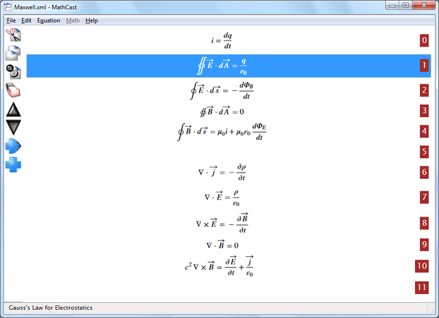The height and width of the screenshot is (318, 439).
Task: Click the Eraser delete icon
Action: (13, 90)
